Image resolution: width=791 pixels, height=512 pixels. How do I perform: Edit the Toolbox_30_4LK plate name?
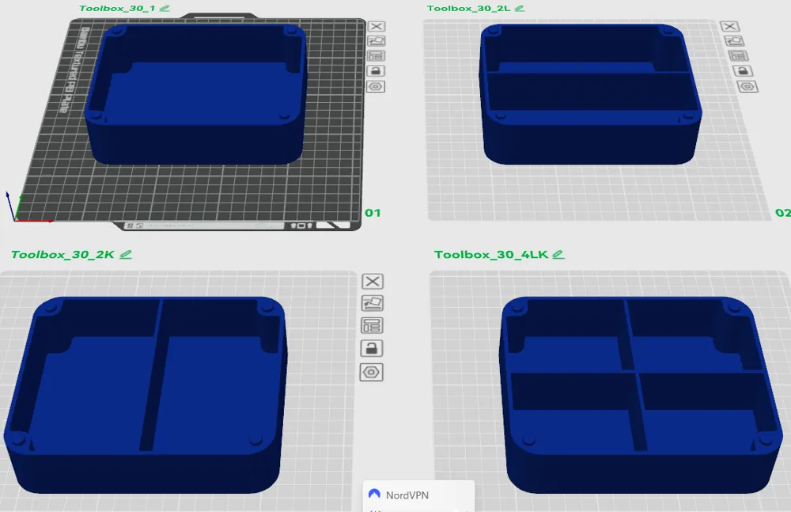coord(558,255)
